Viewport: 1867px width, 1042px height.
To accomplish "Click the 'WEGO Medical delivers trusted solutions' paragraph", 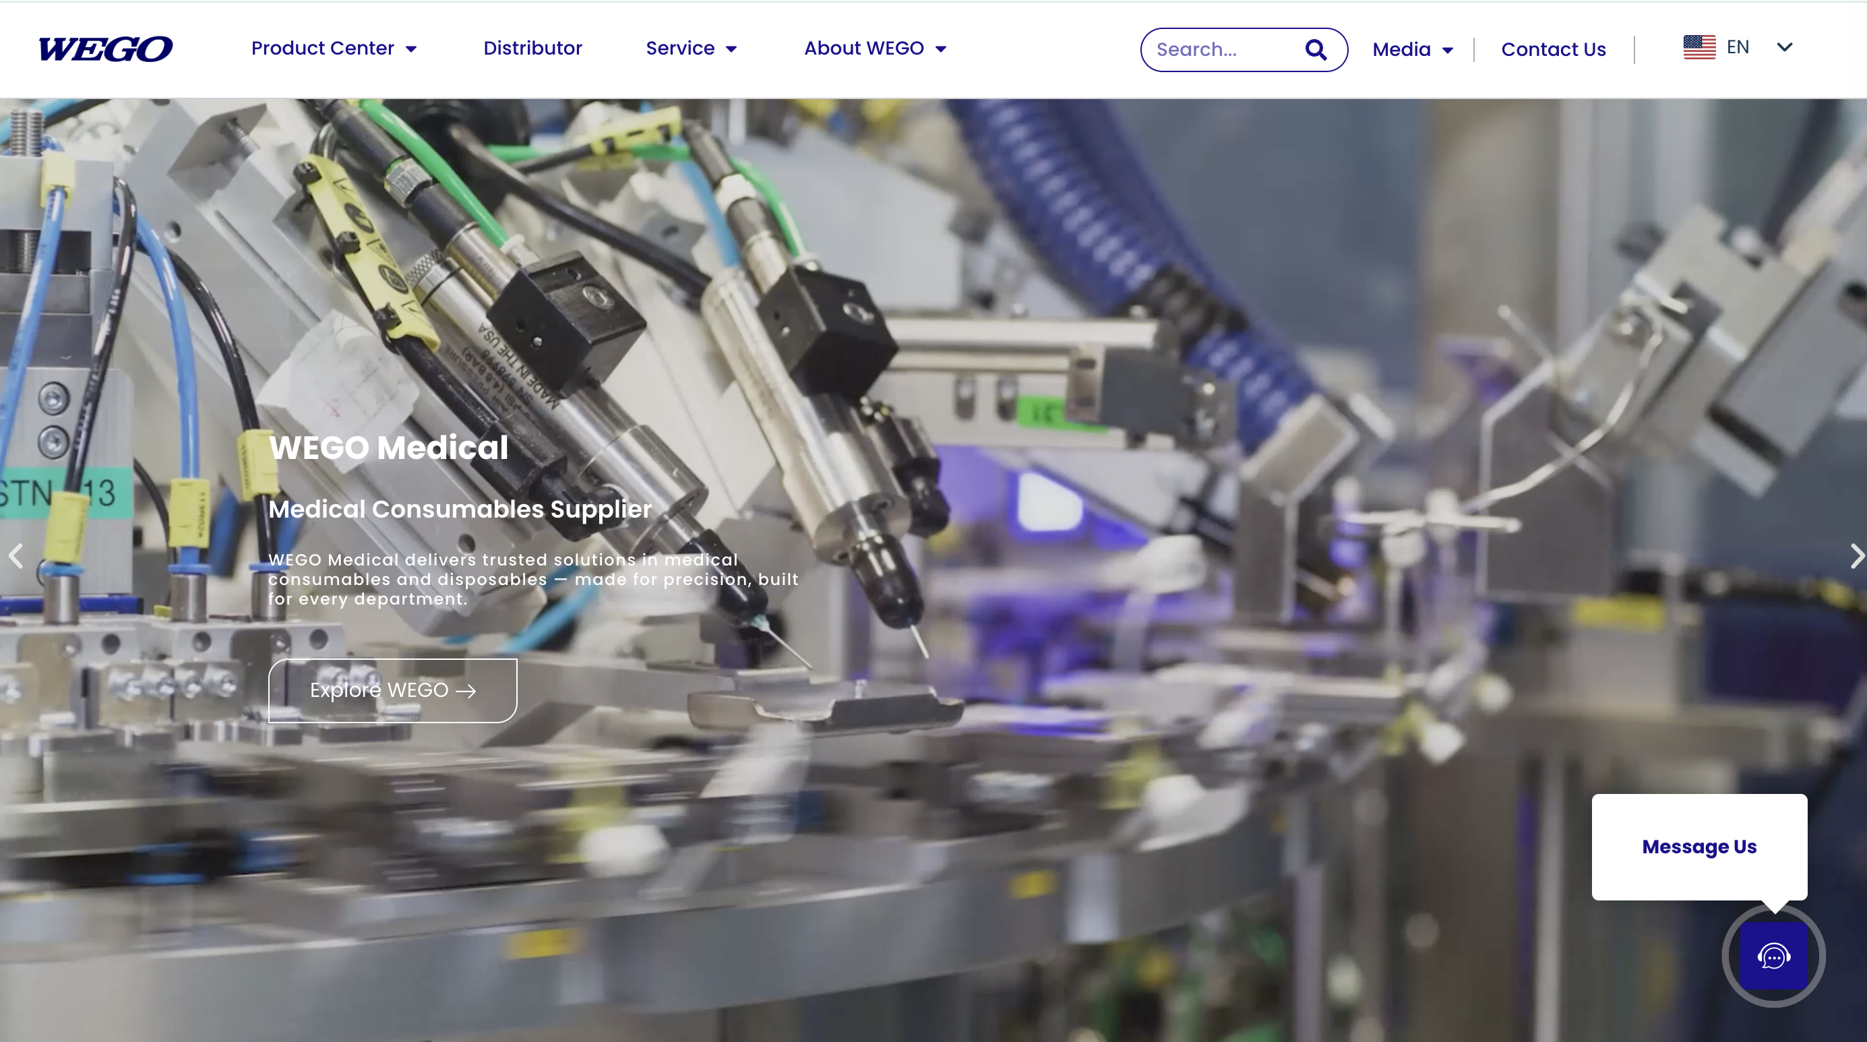I will [533, 580].
